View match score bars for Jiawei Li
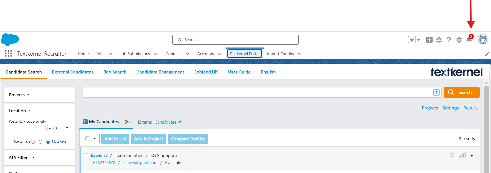The height and width of the screenshot is (173, 491). click(x=462, y=155)
